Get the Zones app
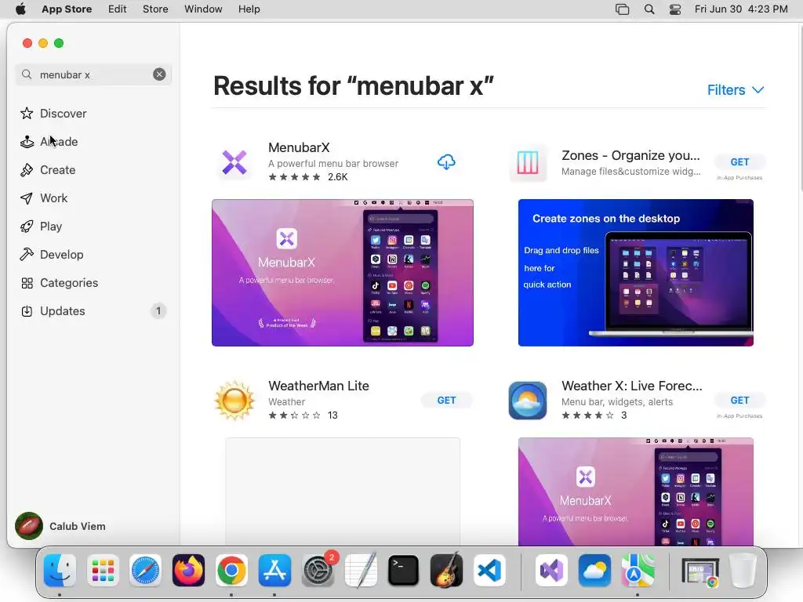803x602 pixels. click(x=739, y=161)
